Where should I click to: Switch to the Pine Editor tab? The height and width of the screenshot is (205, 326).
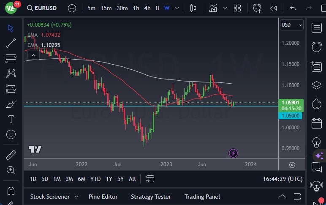pyautogui.click(x=103, y=197)
